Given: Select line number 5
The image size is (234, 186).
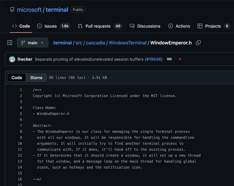Looking at the screenshot, I should pyautogui.click(x=21, y=114).
